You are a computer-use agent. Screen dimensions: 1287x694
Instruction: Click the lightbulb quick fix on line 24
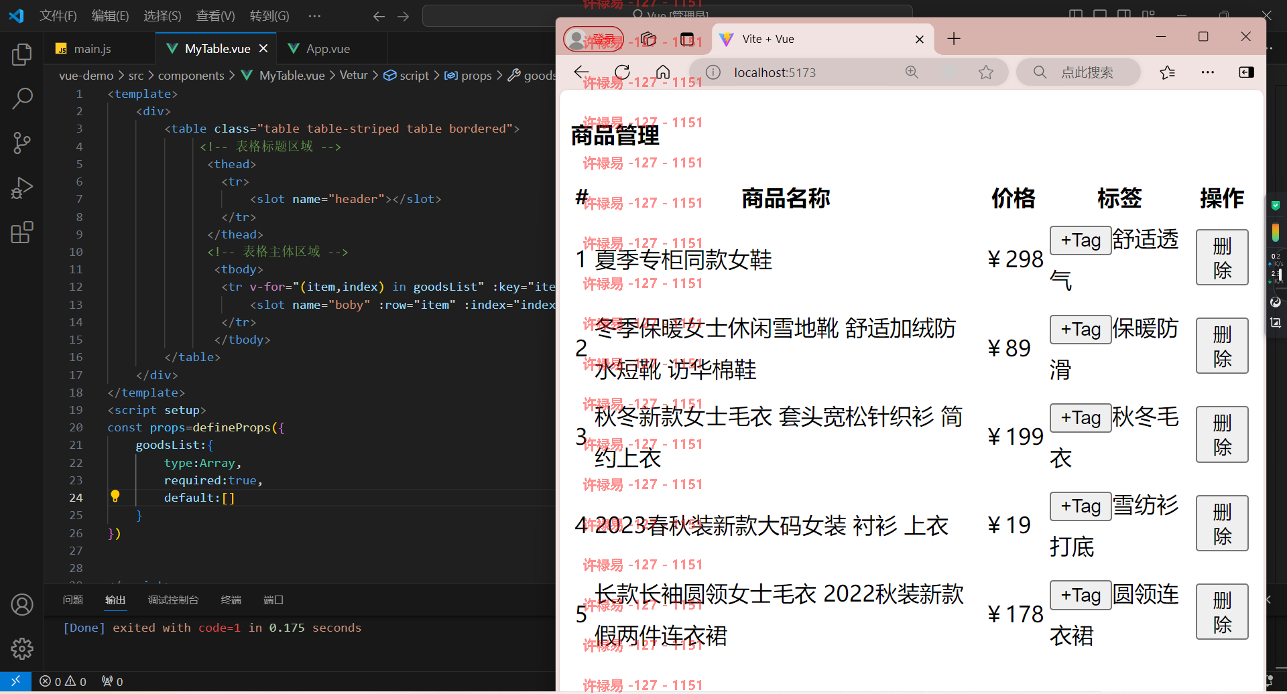115,496
